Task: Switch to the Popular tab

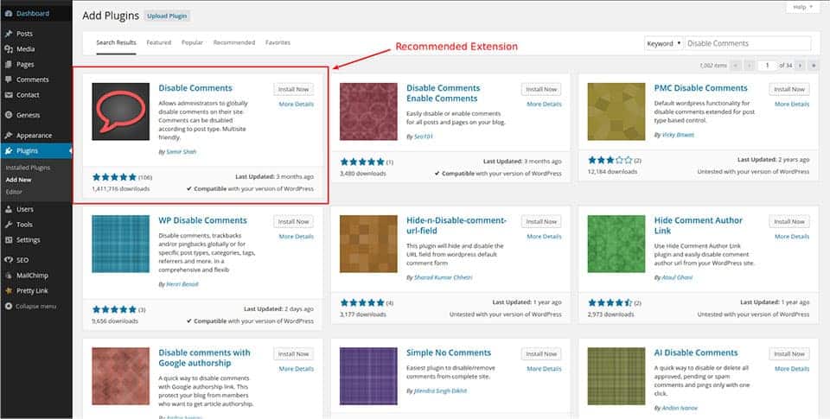Action: pos(192,42)
